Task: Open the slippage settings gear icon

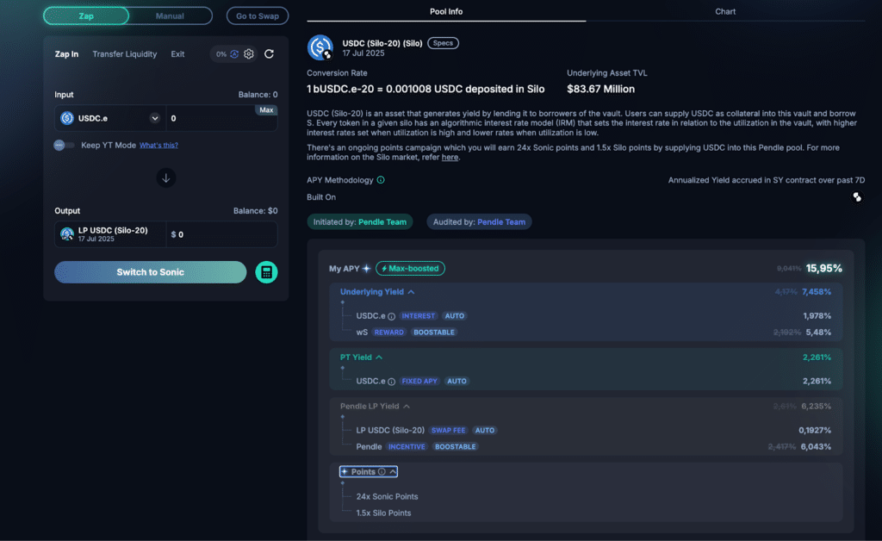Action: 249,54
